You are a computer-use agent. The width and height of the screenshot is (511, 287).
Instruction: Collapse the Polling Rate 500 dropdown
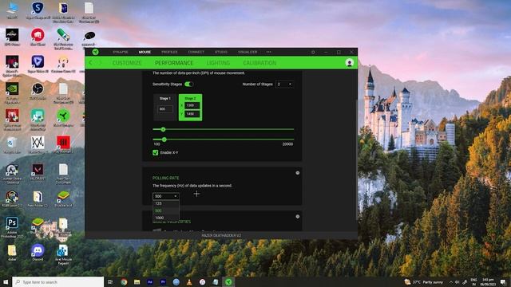click(166, 196)
